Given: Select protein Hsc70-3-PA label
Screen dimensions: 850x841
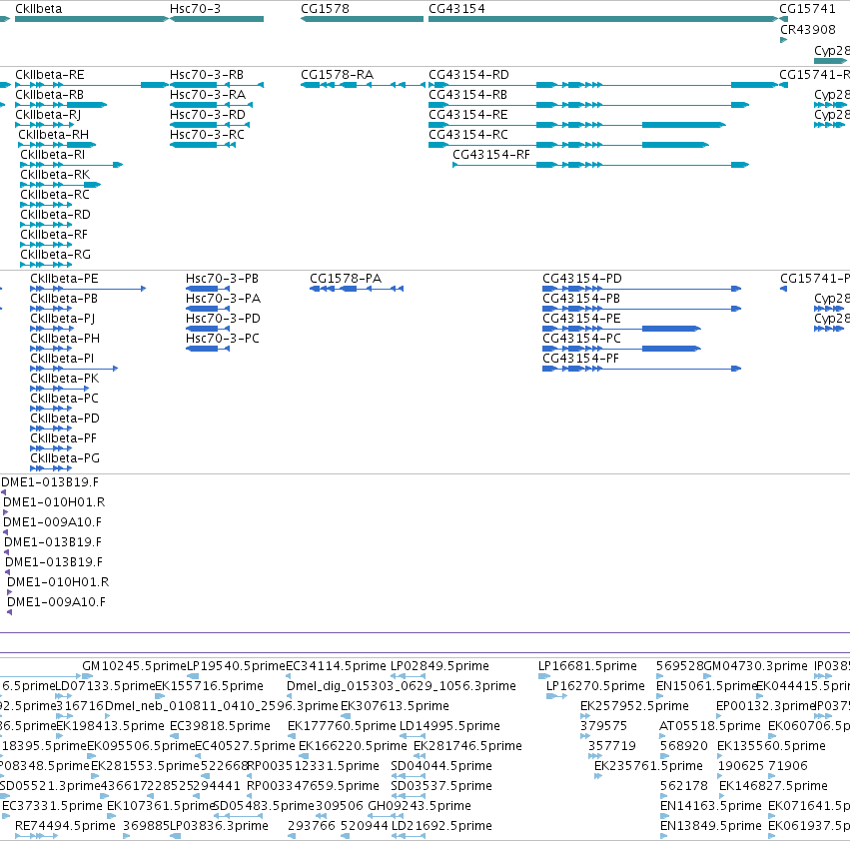Looking at the screenshot, I should coord(224,299).
